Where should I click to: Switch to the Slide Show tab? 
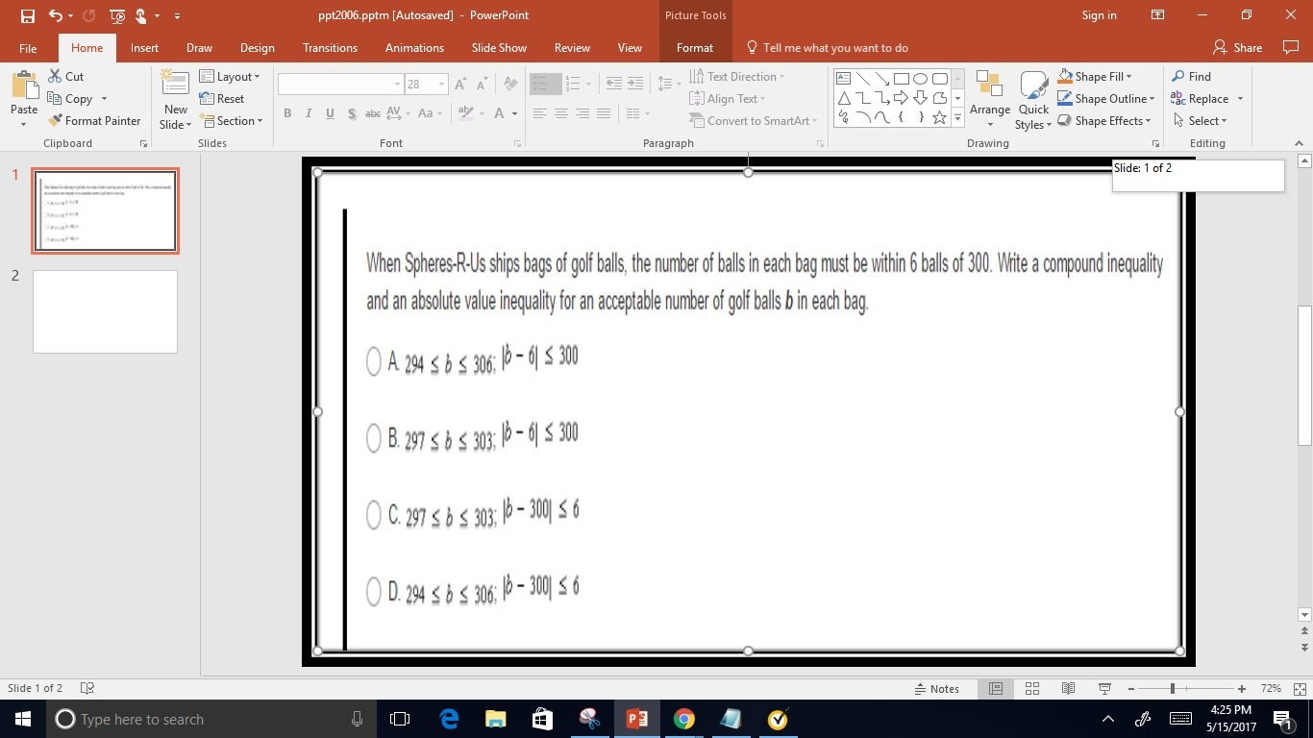pos(499,48)
